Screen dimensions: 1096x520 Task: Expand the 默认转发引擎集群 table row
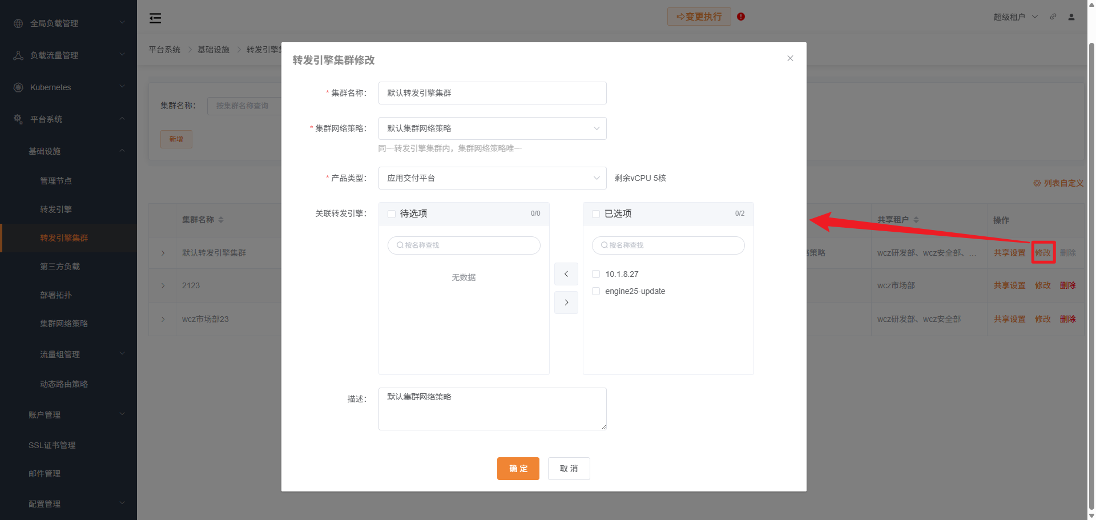(163, 253)
